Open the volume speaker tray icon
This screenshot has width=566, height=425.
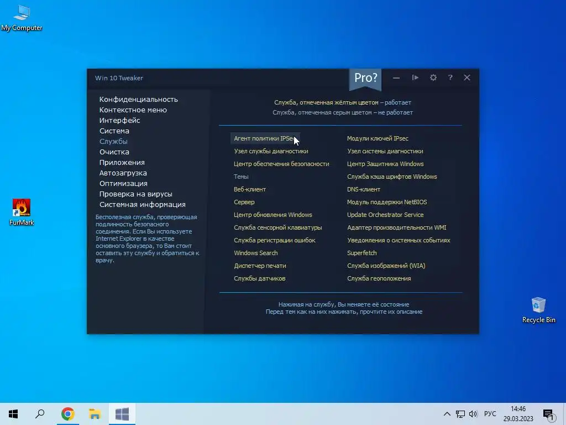pos(473,414)
